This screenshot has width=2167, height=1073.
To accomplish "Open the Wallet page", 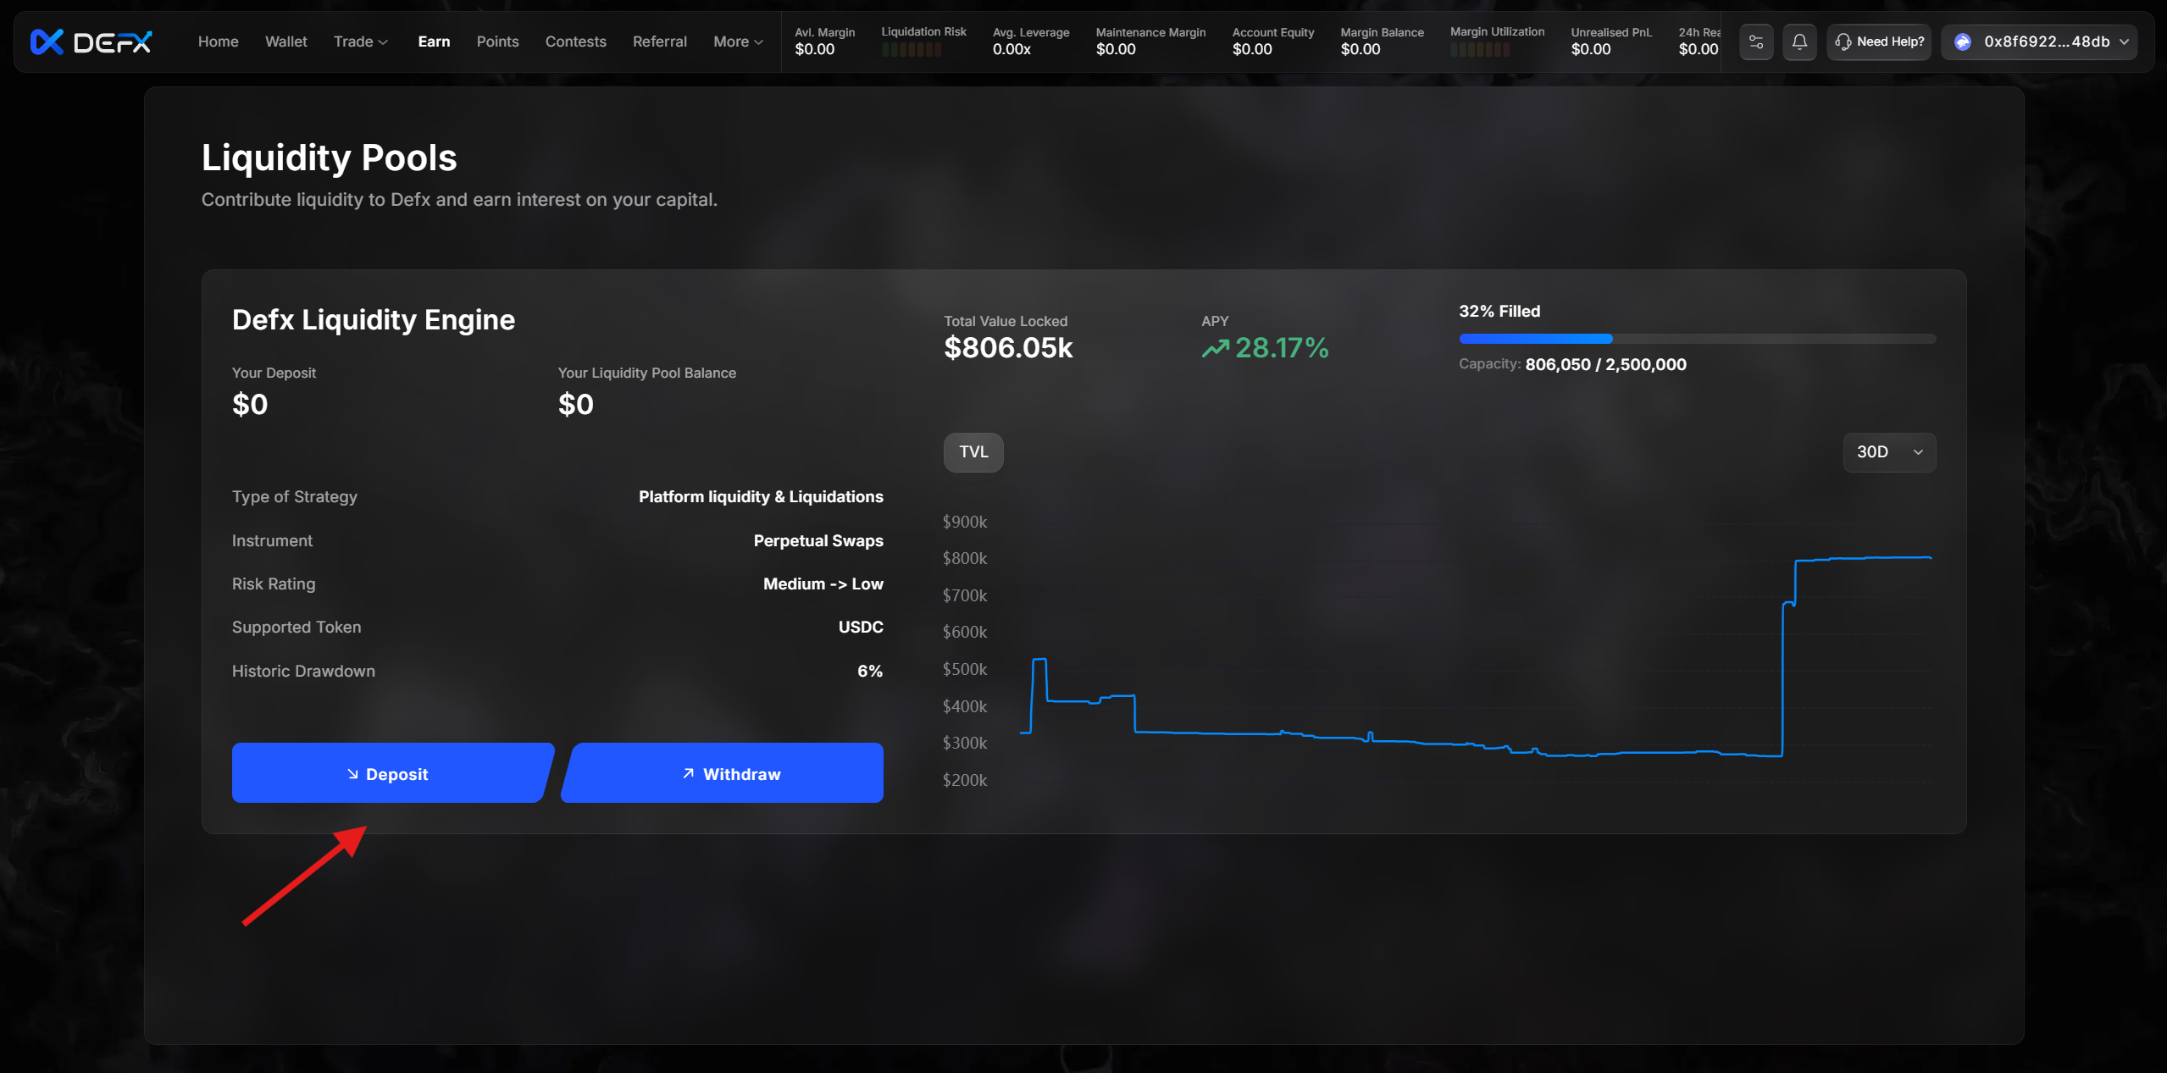I will tap(285, 41).
